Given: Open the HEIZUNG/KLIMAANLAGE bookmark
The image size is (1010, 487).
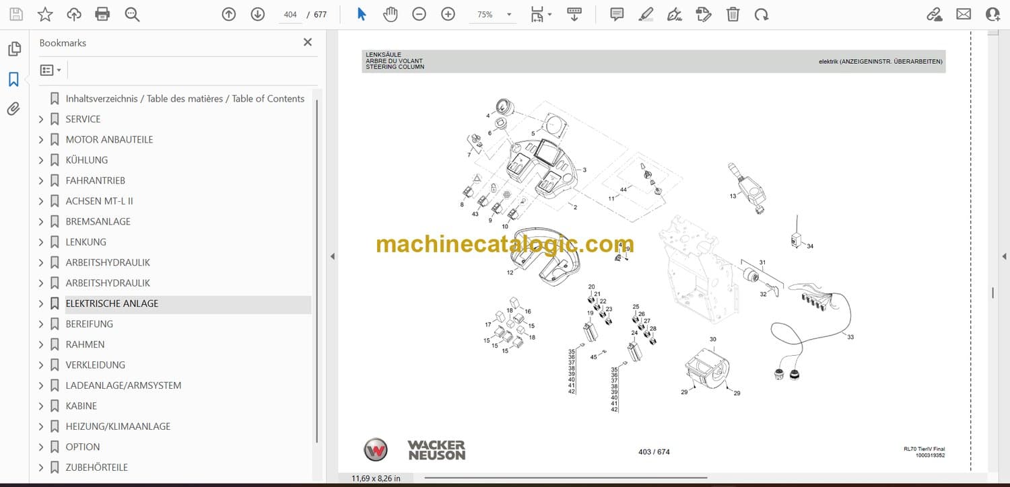Looking at the screenshot, I should [118, 426].
